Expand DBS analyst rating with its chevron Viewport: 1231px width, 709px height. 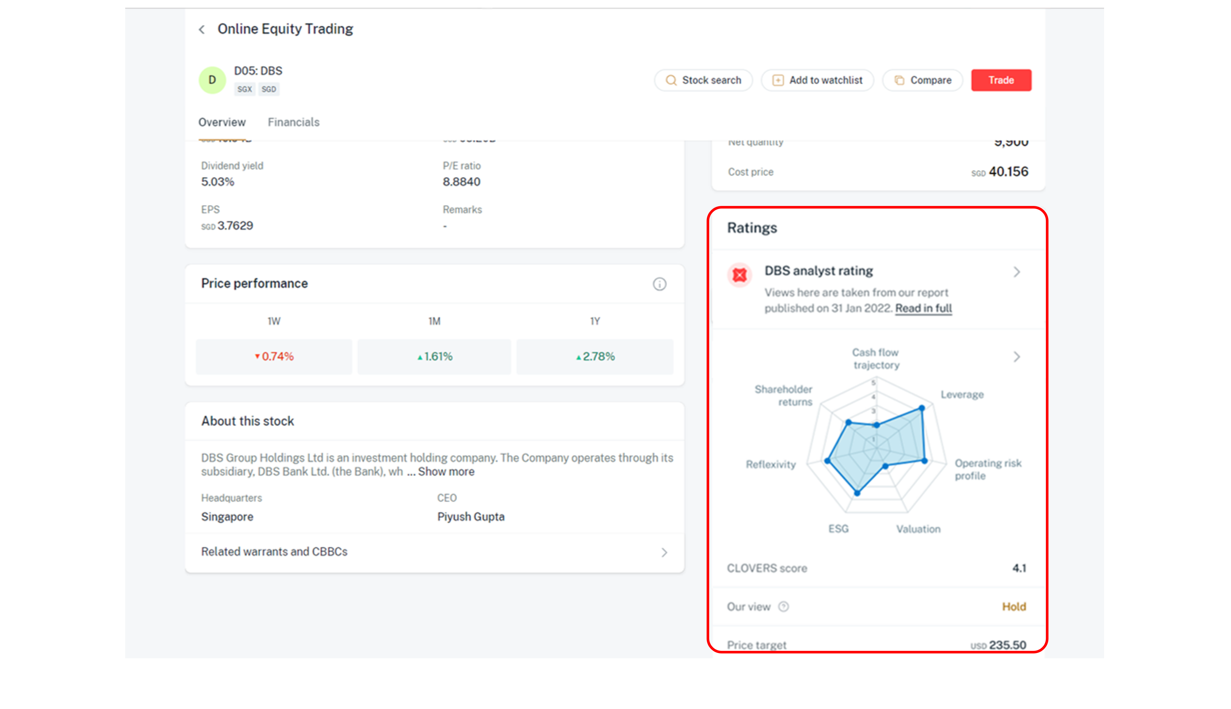click(x=1017, y=272)
